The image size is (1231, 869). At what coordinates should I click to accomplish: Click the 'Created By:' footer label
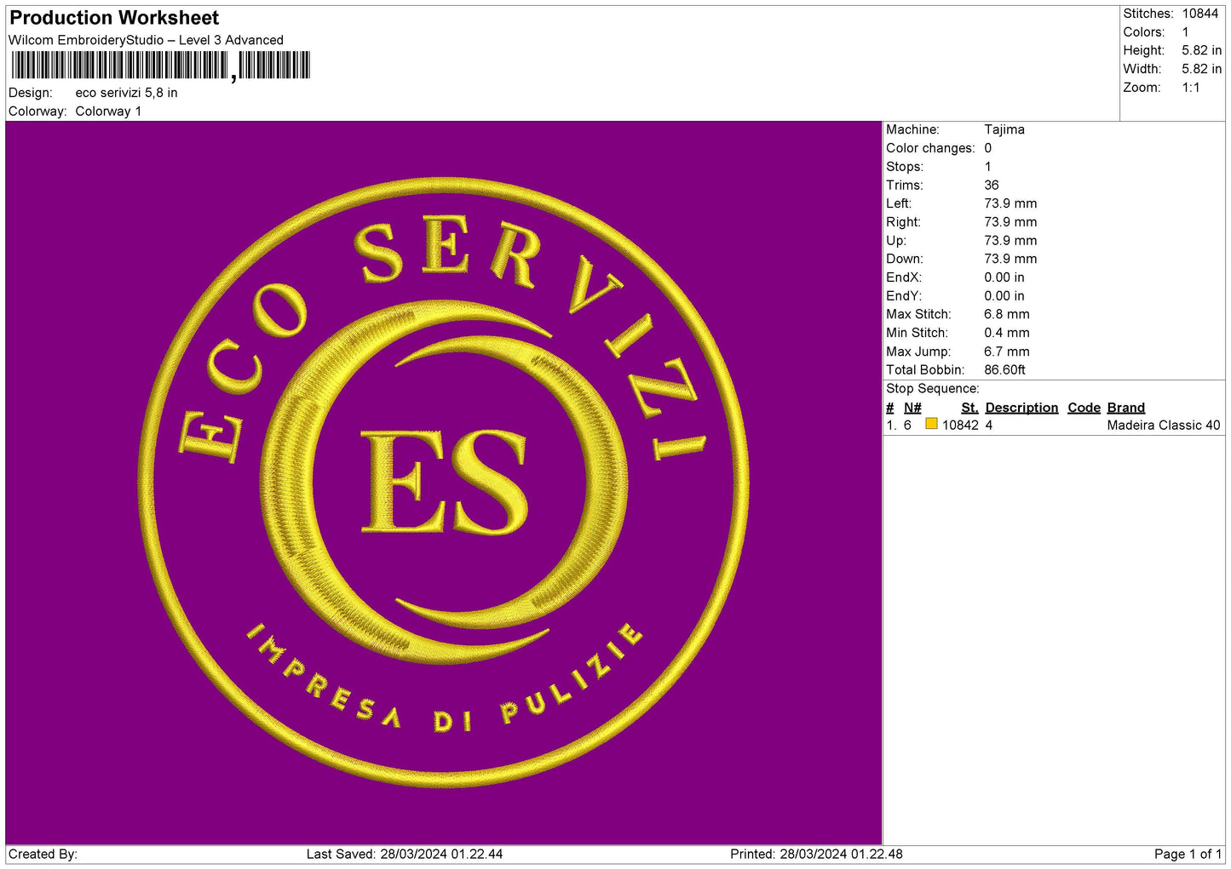pos(43,855)
